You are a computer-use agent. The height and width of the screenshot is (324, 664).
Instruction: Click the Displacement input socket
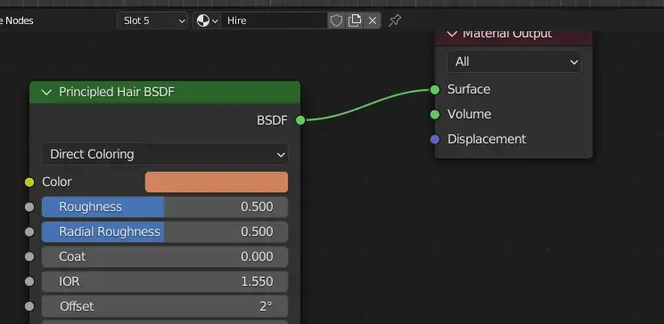(x=435, y=139)
